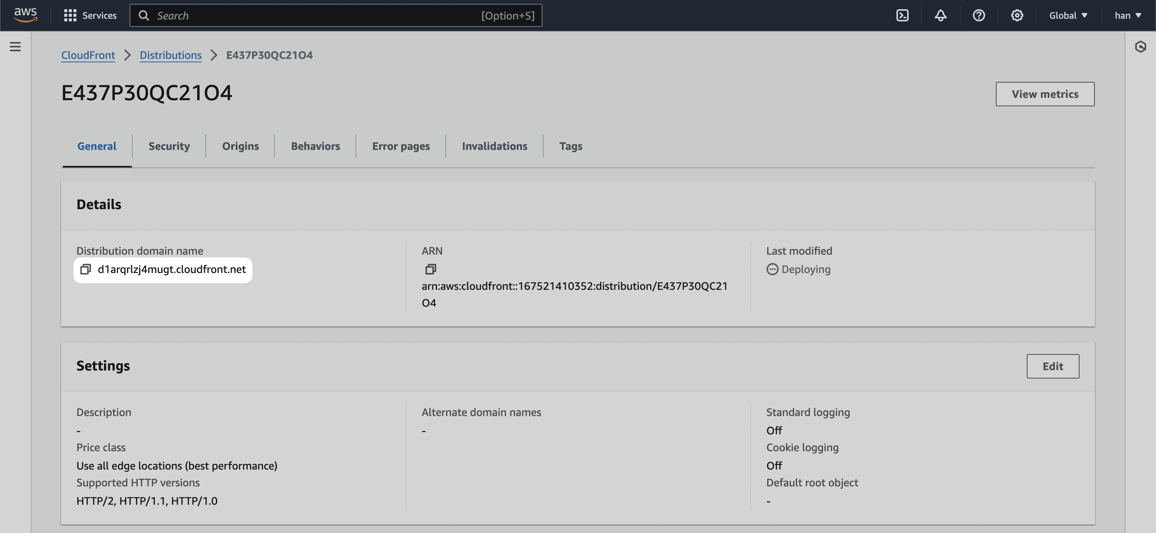Select the Origins tab
Viewport: 1156px width, 533px height.
240,146
